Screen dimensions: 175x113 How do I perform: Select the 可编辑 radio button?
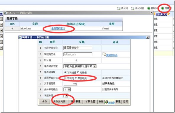tap(78, 72)
